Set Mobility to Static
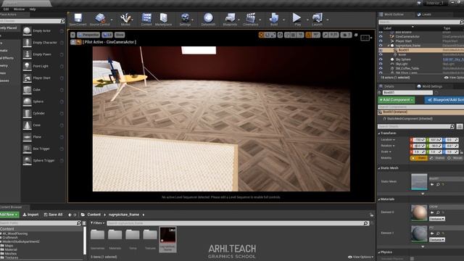The height and width of the screenshot is (261, 464). [419, 158]
